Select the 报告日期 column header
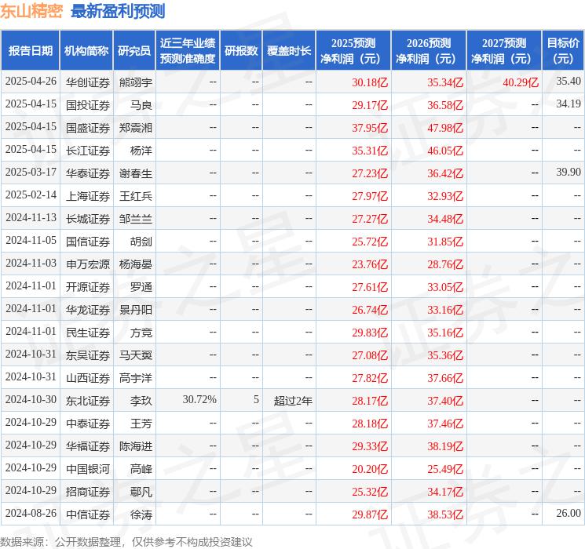585x549 pixels. (x=30, y=51)
